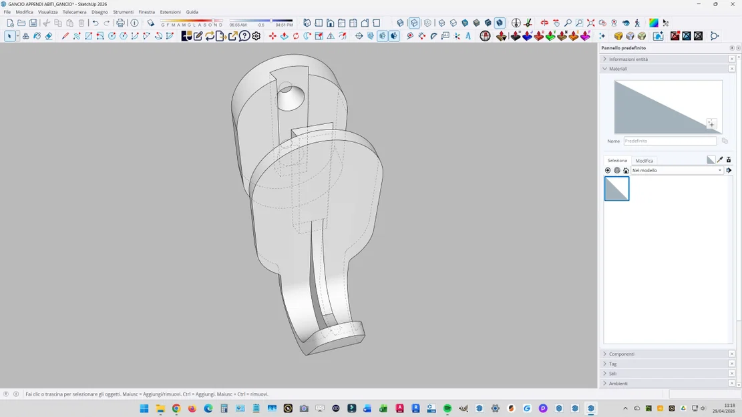Image resolution: width=742 pixels, height=417 pixels.
Task: Enable Shaded With Textures style
Action: (477, 23)
